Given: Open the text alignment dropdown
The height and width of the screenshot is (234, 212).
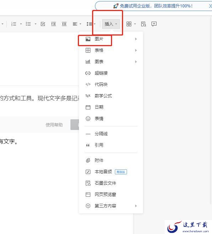Looking at the screenshot, I should coord(77,24).
